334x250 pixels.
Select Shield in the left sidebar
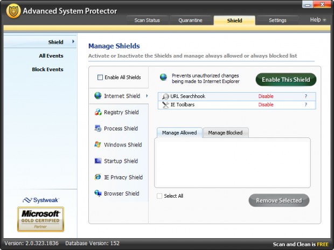click(x=40, y=42)
